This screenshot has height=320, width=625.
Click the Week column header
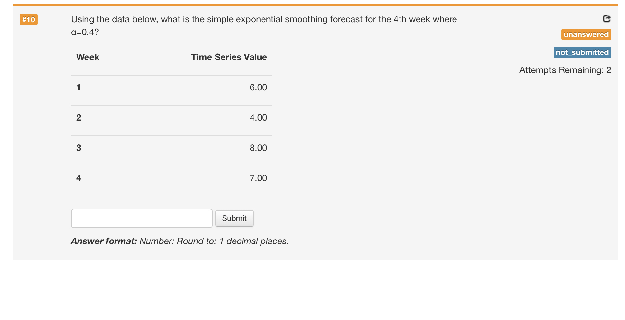[88, 57]
